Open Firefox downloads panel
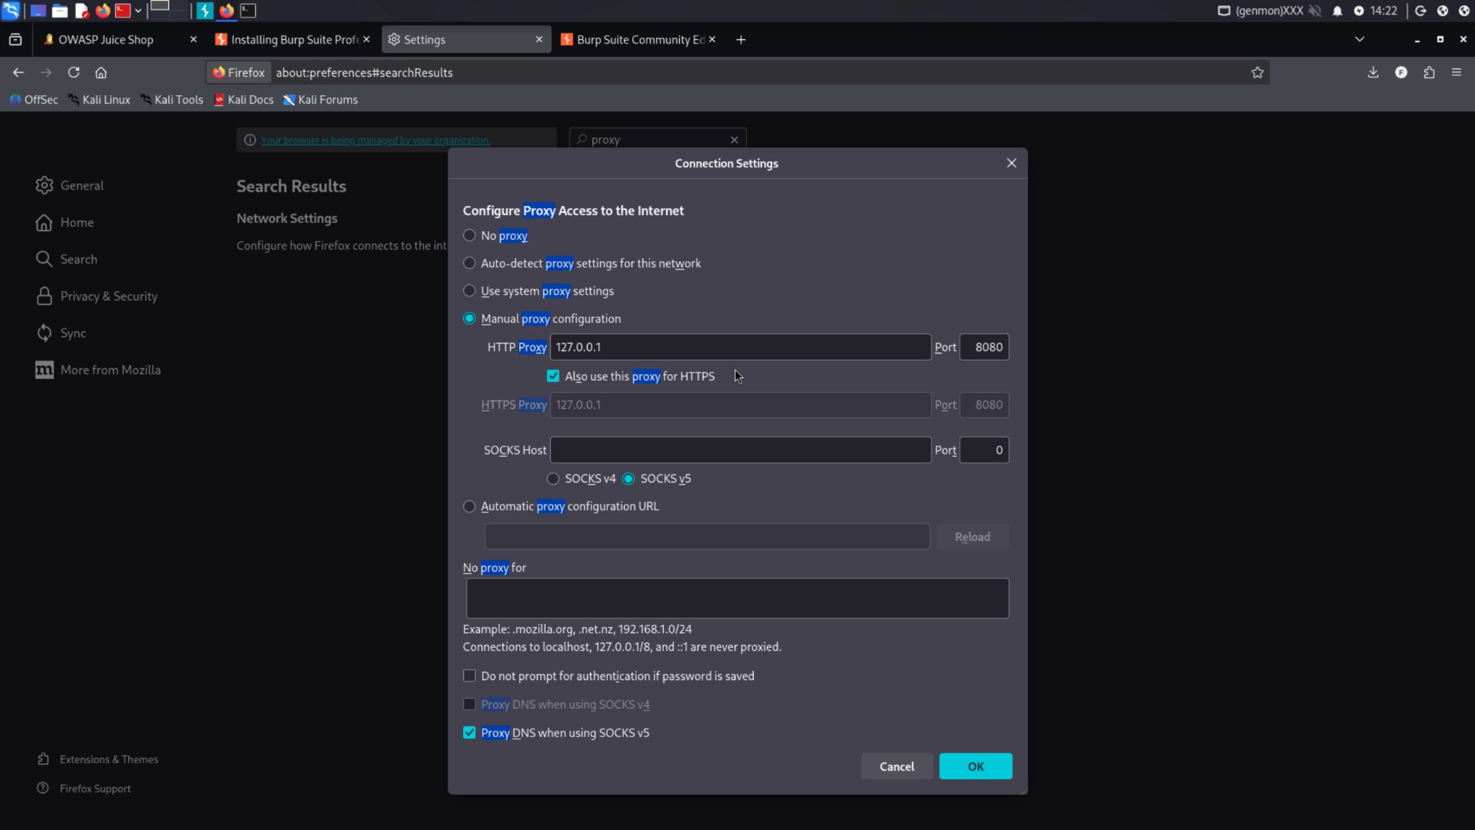 [1373, 72]
